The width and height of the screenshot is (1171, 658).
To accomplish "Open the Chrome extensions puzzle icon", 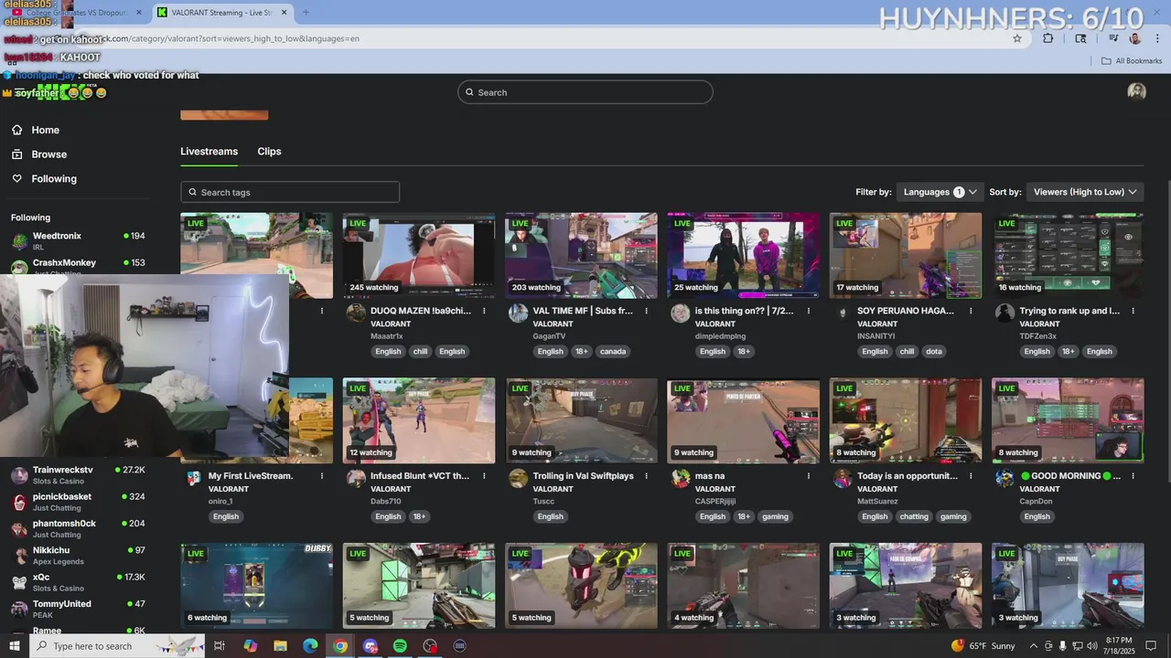I will 1048,38.
